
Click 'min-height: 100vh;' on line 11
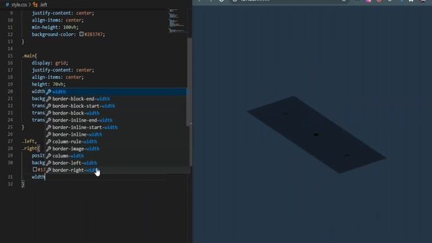(x=55, y=27)
